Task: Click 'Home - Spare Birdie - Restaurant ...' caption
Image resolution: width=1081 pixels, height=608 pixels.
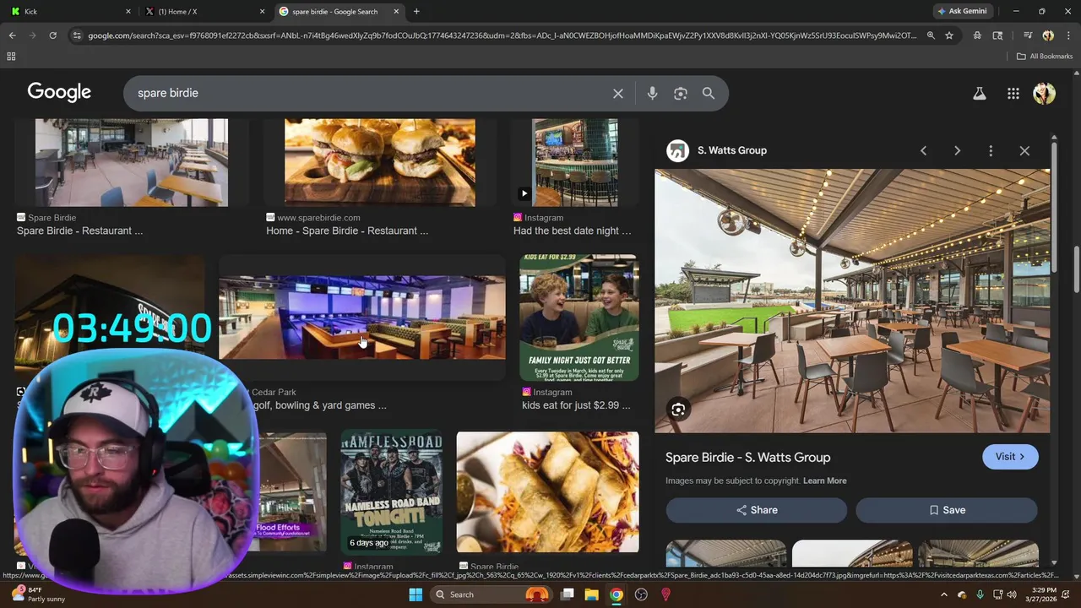Action: click(x=347, y=231)
